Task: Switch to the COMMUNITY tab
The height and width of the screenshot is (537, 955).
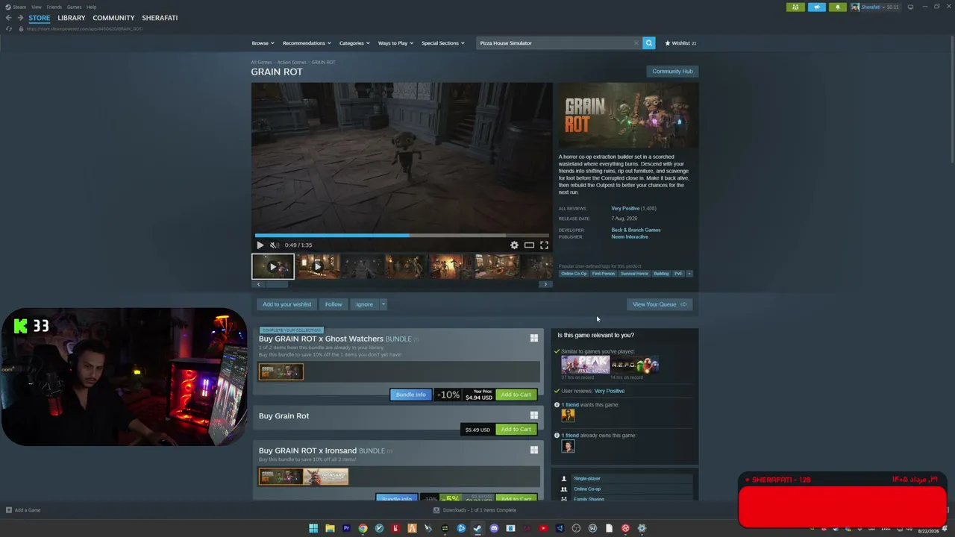Action: 113,18
